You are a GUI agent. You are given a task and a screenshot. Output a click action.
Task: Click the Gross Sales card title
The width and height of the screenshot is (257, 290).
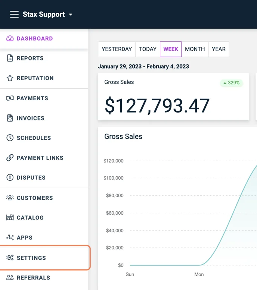(119, 82)
